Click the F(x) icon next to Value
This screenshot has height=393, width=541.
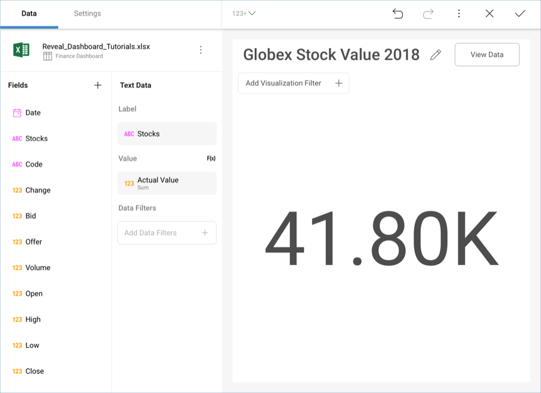tap(211, 159)
